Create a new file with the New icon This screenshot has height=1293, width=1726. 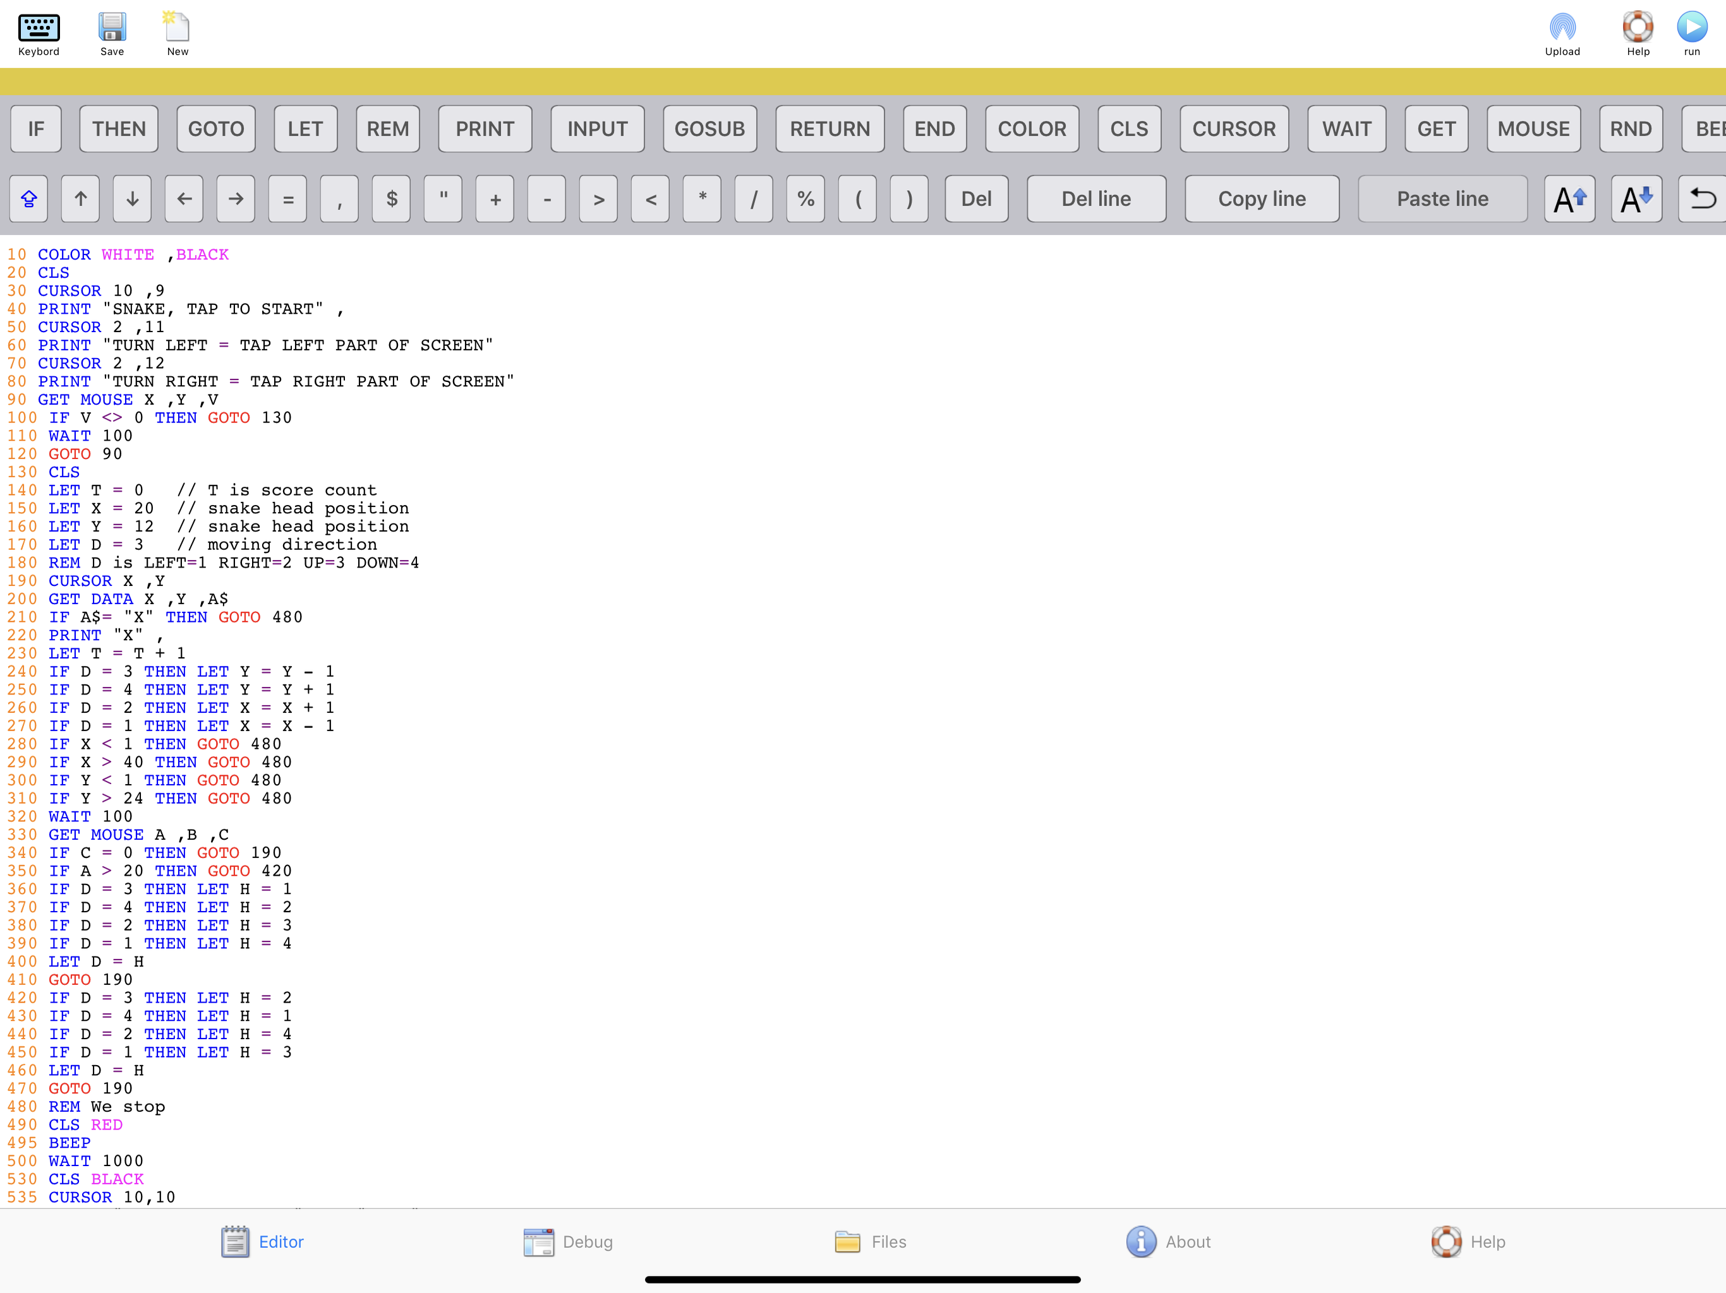tap(176, 31)
